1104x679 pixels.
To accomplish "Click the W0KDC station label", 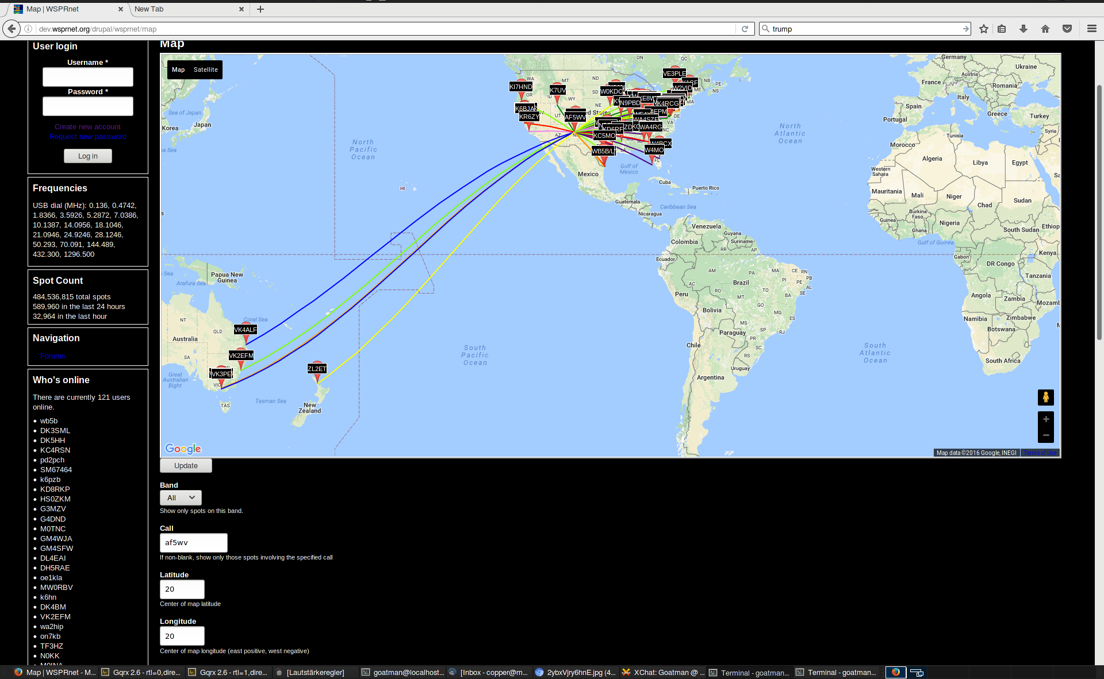I will point(611,91).
